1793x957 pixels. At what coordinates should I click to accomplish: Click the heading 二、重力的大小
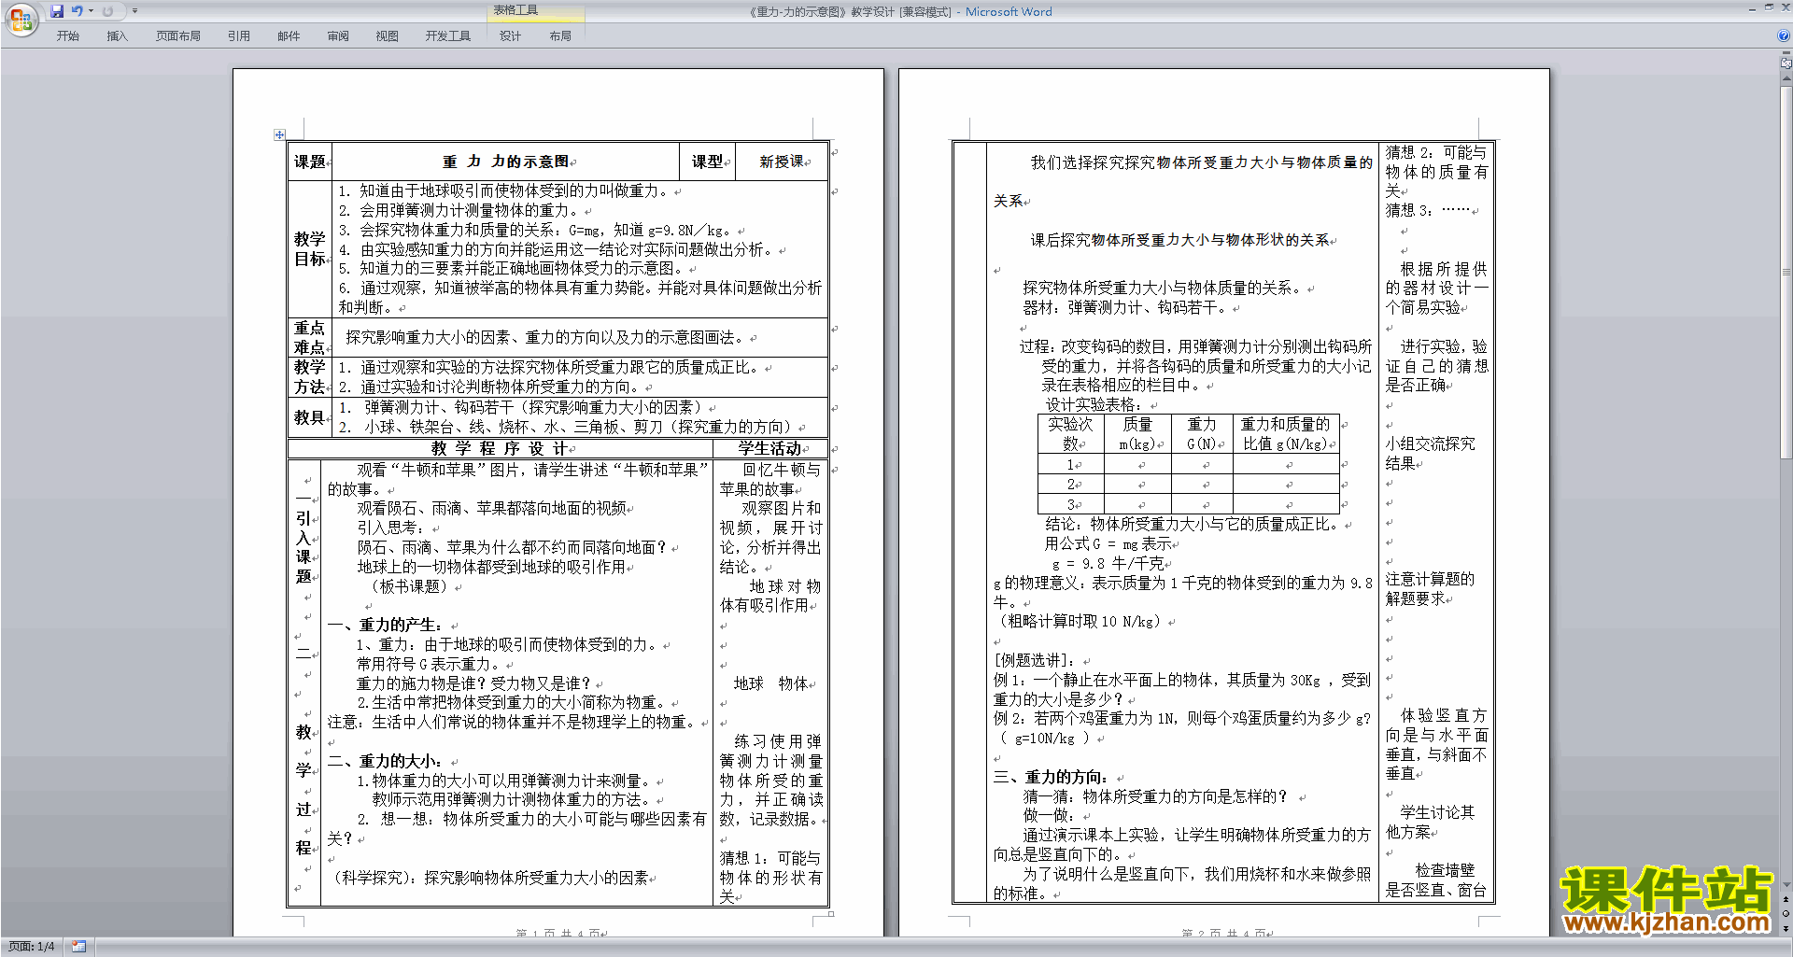point(384,761)
